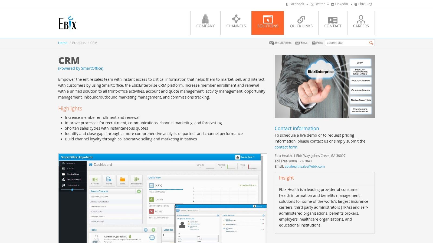Open the Company menu
The width and height of the screenshot is (433, 243).
205,23
